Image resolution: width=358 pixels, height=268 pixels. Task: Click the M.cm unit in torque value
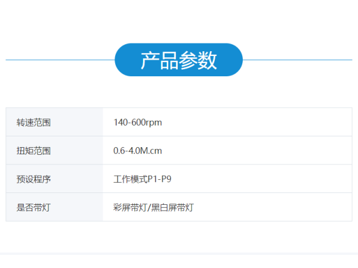tap(151, 151)
